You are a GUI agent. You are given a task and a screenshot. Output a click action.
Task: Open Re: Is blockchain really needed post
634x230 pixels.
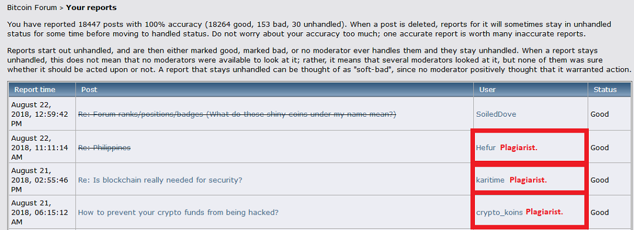click(160, 180)
